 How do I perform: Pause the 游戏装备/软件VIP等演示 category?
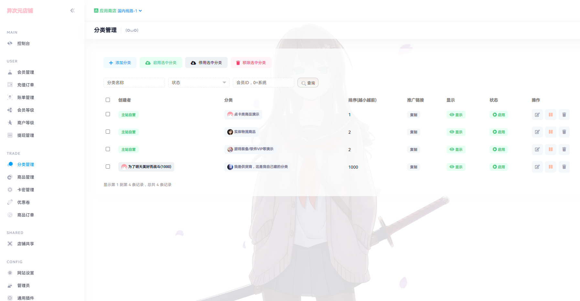(551, 150)
